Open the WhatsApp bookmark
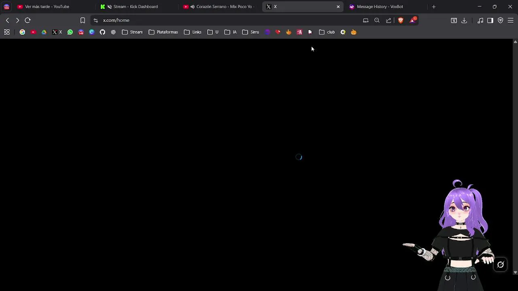The image size is (518, 291). (70, 32)
